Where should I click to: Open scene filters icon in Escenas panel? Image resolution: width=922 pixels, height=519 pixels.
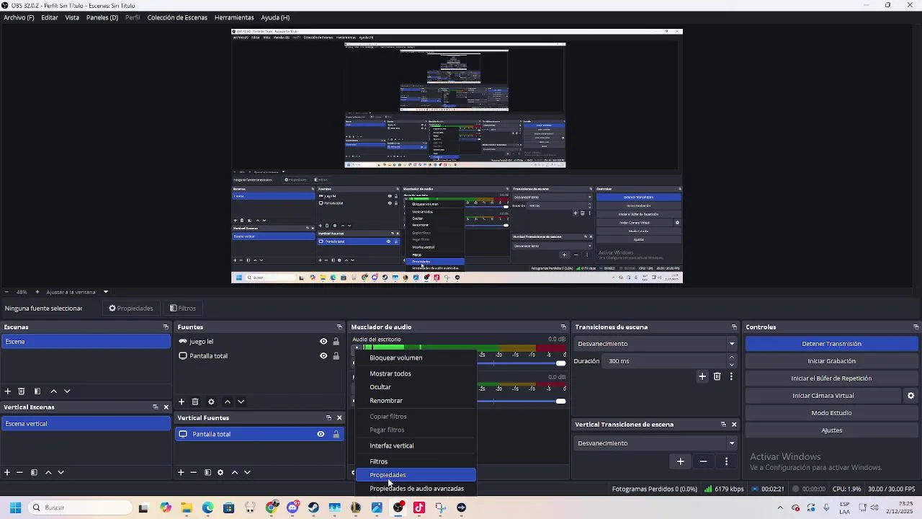pyautogui.click(x=37, y=391)
